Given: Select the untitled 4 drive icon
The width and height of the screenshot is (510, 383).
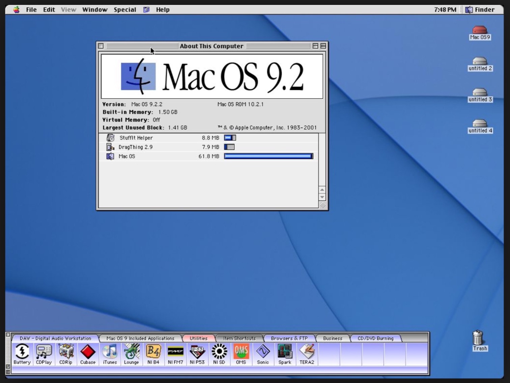Looking at the screenshot, I should [480, 127].
